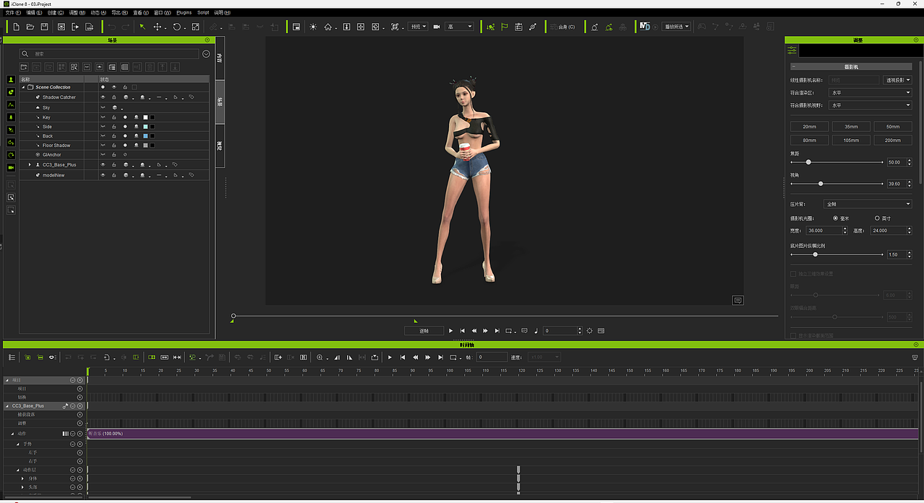Image resolution: width=924 pixels, height=503 pixels.
Task: Toggle visibility eye for Sky row
Action: (x=103, y=107)
